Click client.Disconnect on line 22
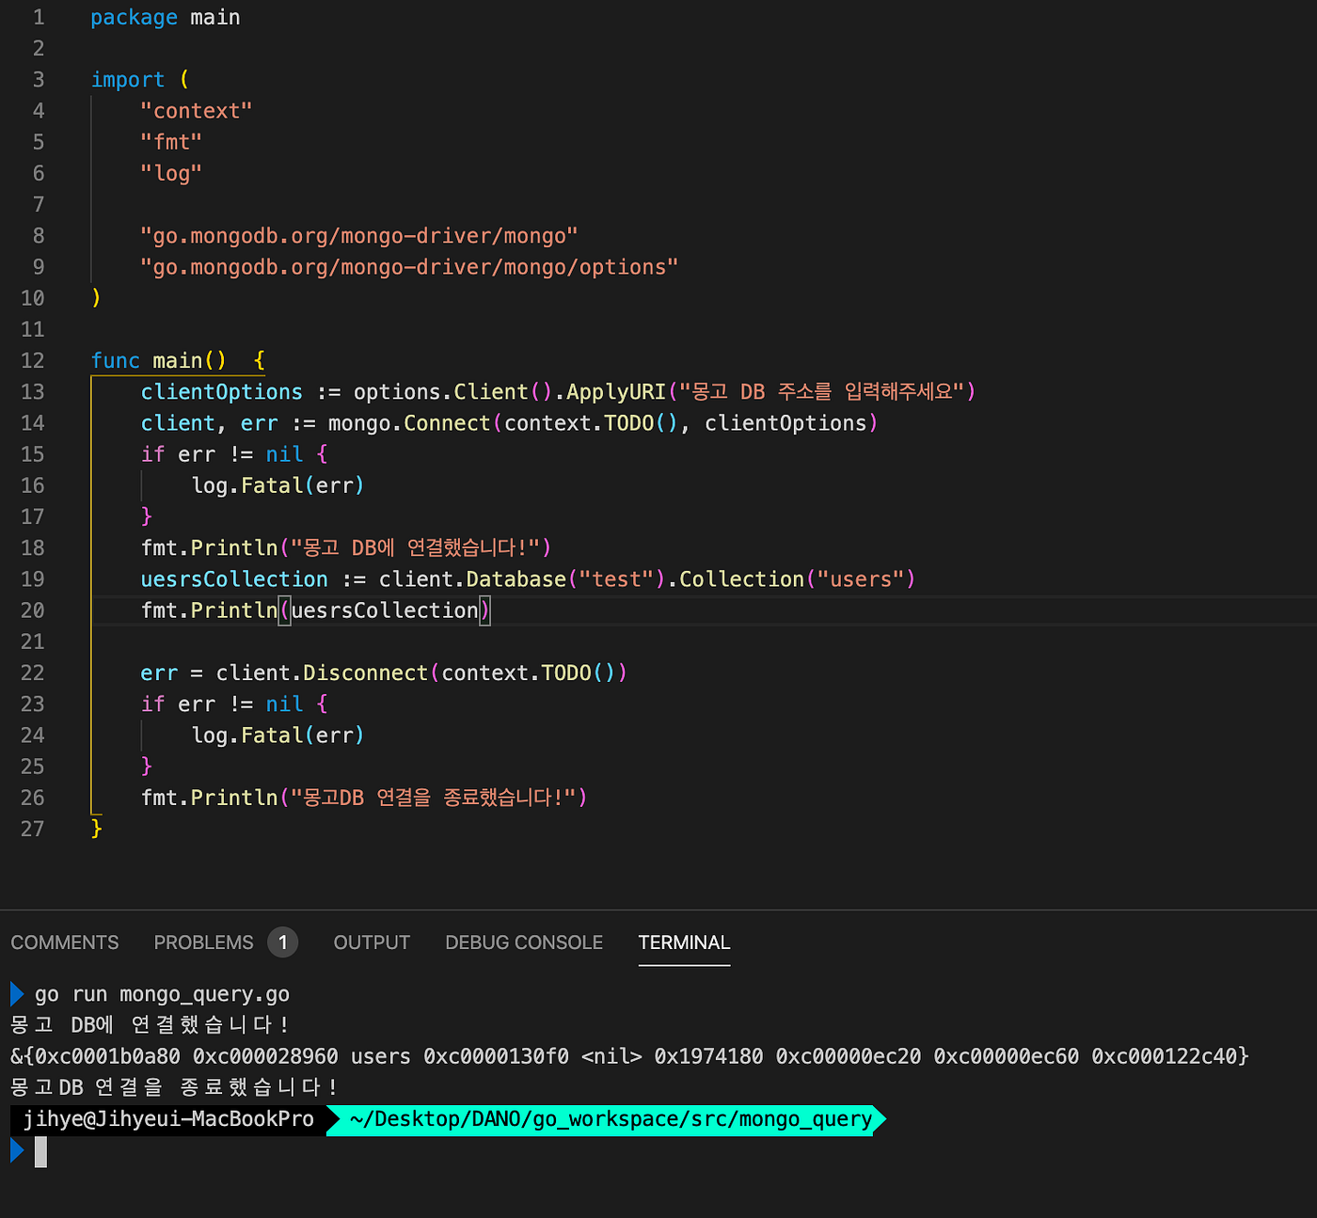 tap(322, 672)
